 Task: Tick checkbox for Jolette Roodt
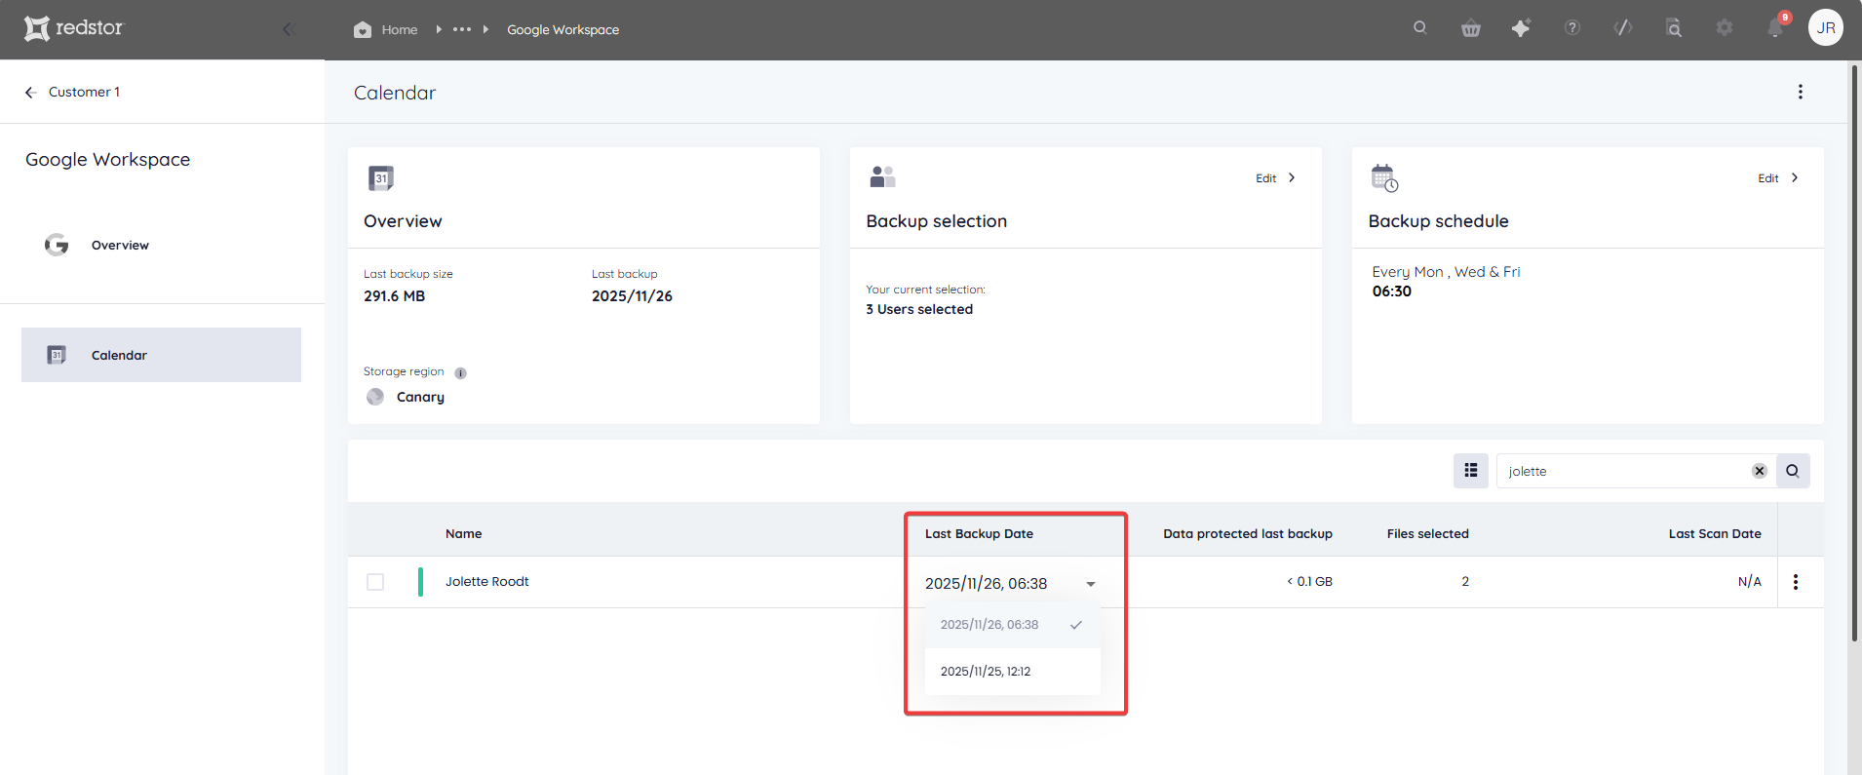pos(375,582)
